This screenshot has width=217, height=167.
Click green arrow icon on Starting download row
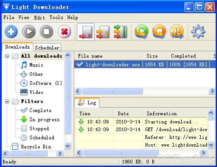coord(81,122)
